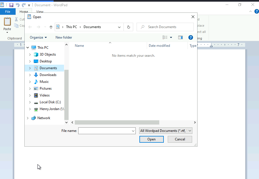This screenshot has height=179, width=259.
Task: Expand the Documents tree node
Action: 30,68
